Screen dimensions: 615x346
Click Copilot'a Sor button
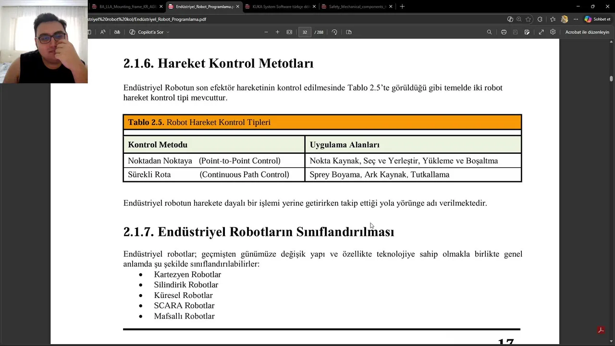coord(147,32)
